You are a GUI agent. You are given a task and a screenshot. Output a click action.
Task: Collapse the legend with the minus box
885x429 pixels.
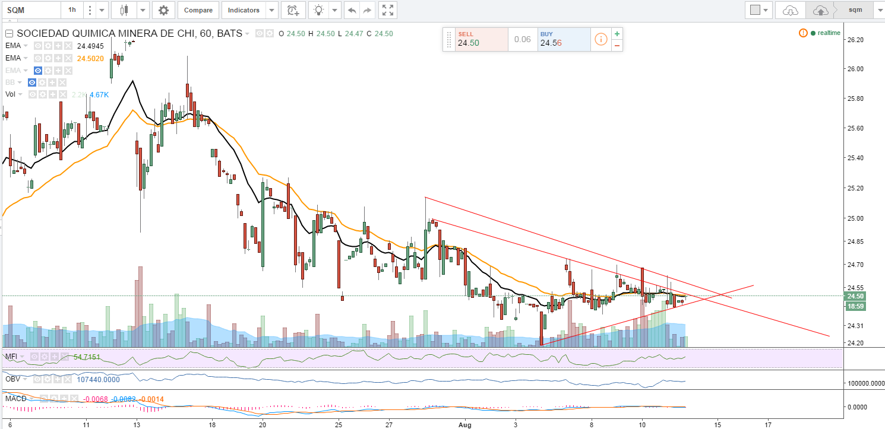9,34
